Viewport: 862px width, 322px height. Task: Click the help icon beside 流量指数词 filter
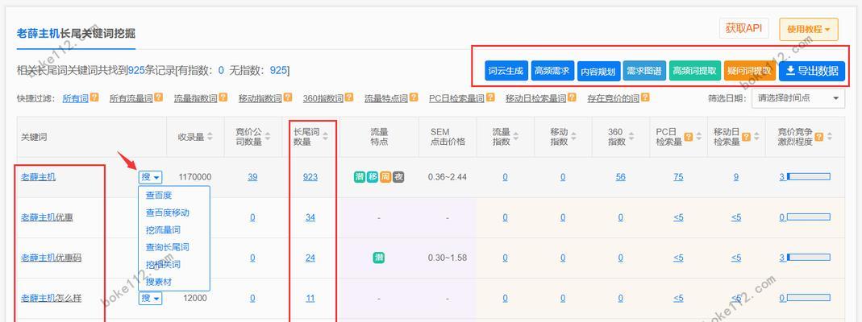(223, 97)
